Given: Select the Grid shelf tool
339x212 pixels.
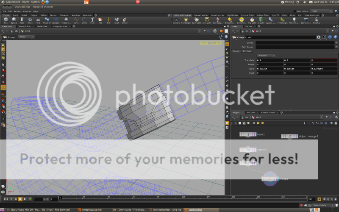Looking at the screenshot, I should (38, 20).
